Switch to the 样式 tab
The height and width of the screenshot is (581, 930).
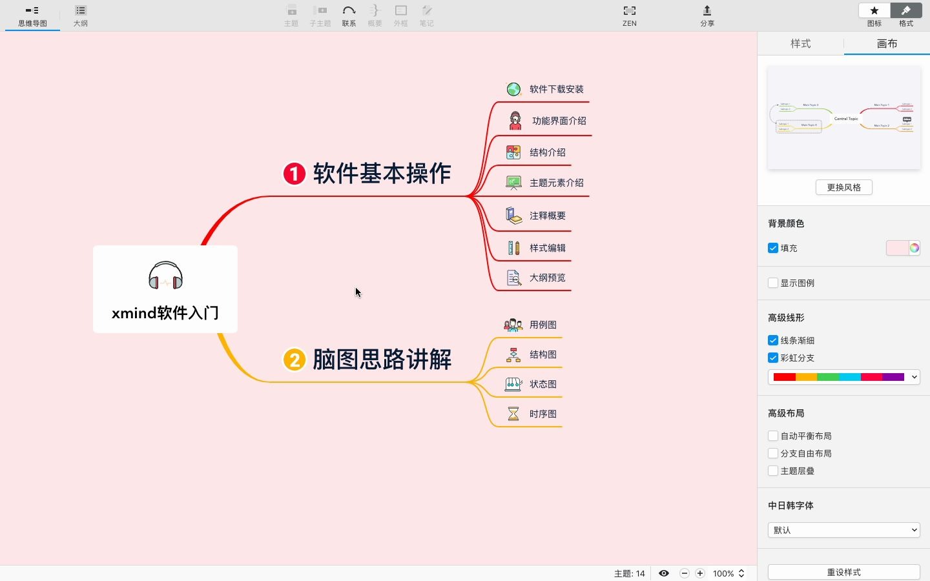click(x=801, y=43)
